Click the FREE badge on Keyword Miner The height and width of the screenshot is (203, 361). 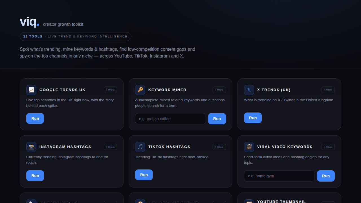(x=219, y=90)
